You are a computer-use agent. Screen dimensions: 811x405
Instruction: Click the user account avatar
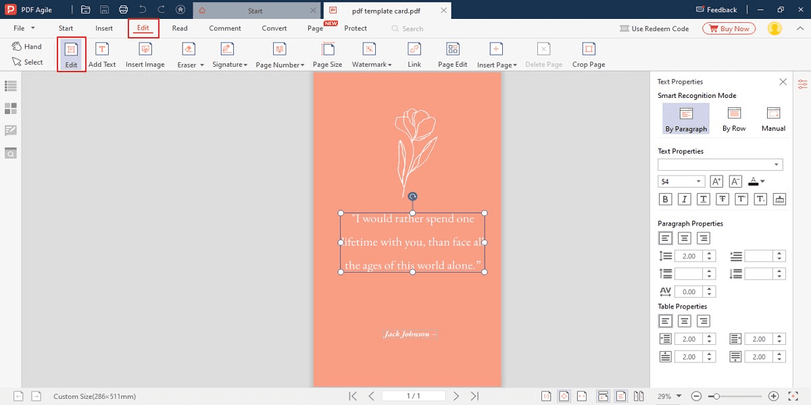tap(775, 28)
